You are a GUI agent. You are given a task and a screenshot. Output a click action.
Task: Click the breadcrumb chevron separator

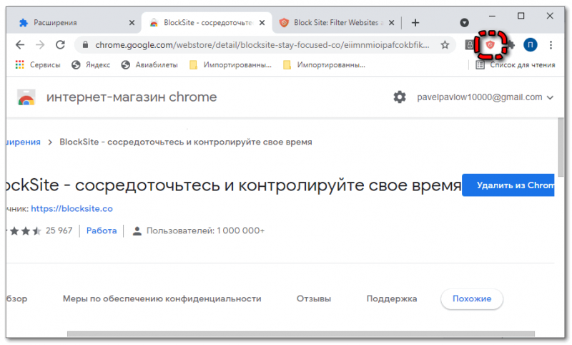50,142
